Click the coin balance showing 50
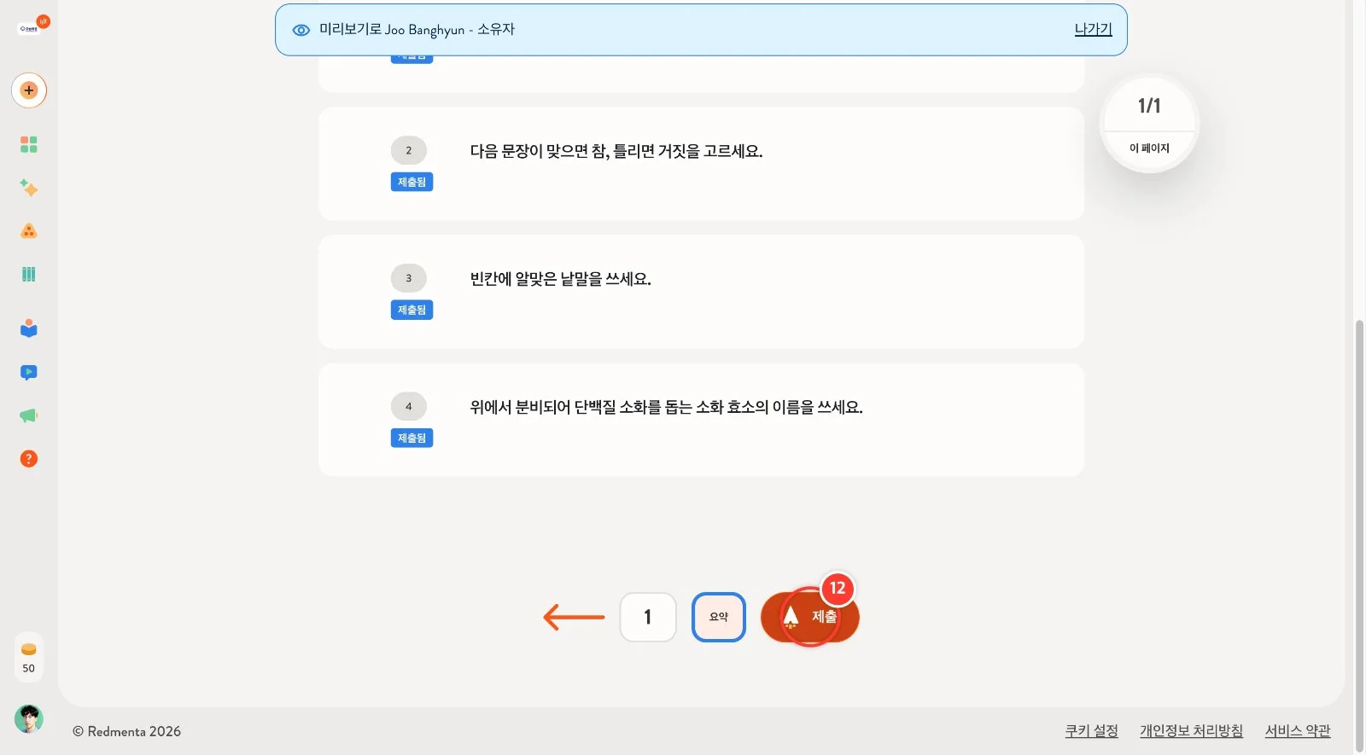The height and width of the screenshot is (755, 1366). [29, 658]
